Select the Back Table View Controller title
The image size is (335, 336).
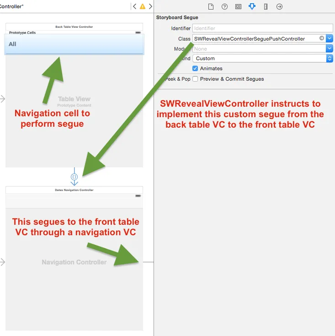[x=74, y=27]
